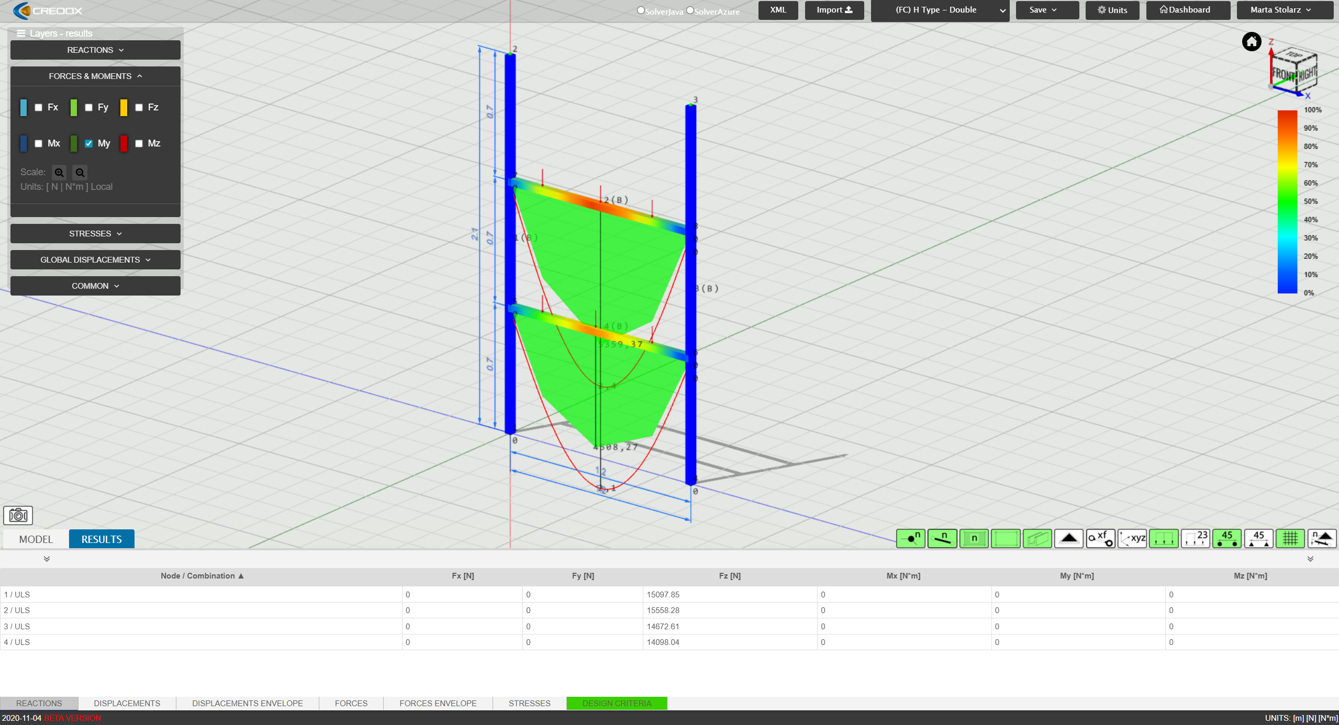Image resolution: width=1339 pixels, height=725 pixels.
Task: Enable the Fx forces checkbox
Action: point(38,107)
